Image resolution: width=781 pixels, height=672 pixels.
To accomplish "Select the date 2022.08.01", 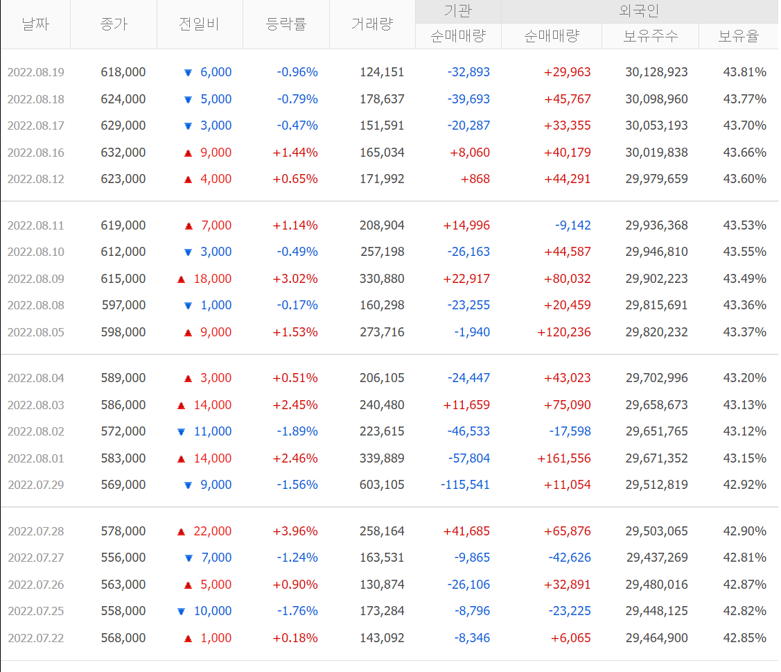I will pyautogui.click(x=36, y=458).
